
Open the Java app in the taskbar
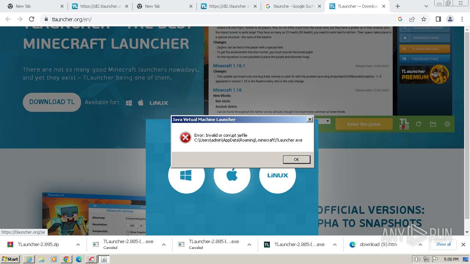[x=104, y=259]
